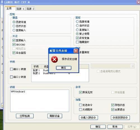This screenshot has height=130, width=140.
Task: Select keyboard 迅捷传递 radio button
Action: pyautogui.click(x=14, y=22)
